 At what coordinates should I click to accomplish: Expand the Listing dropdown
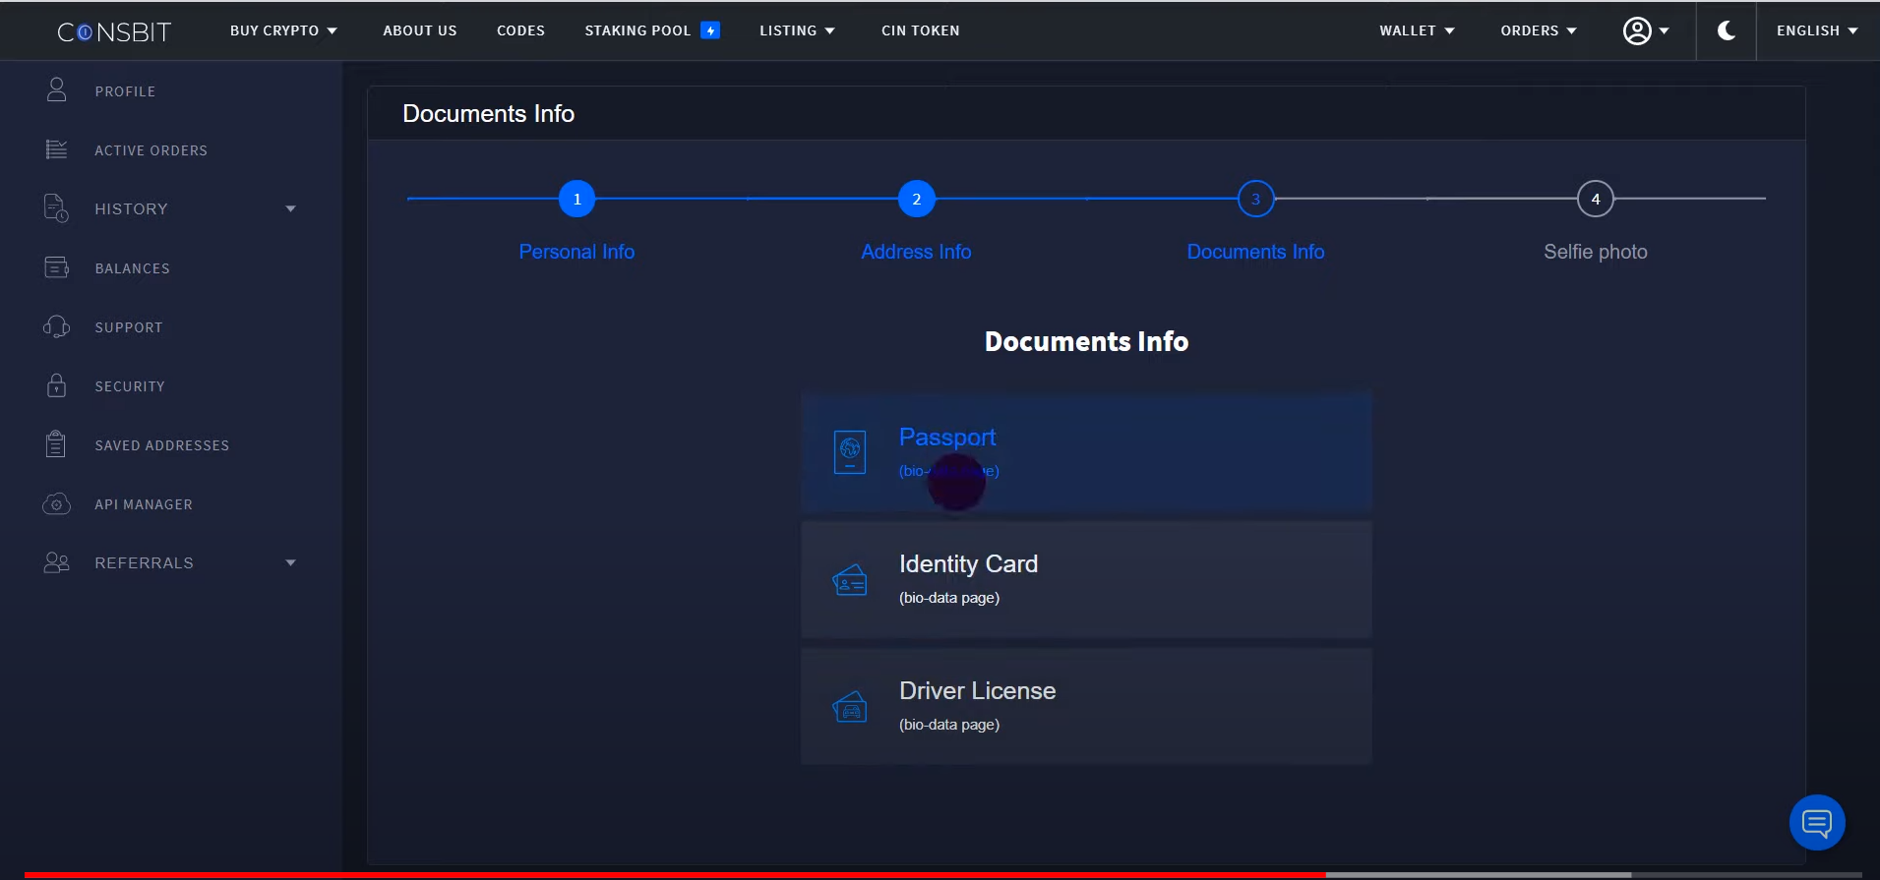click(x=797, y=30)
